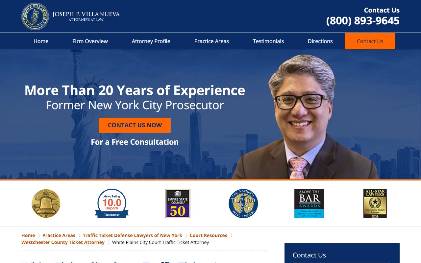Open the Avvo Rating 10.0 Superb badge
Image resolution: width=421 pixels, height=263 pixels.
tap(112, 203)
